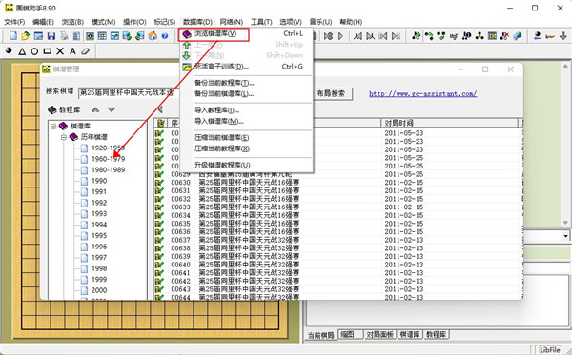Image resolution: width=572 pixels, height=355 pixels.
Task: Collapse the 历年棋谱 tree node
Action: click(64, 137)
